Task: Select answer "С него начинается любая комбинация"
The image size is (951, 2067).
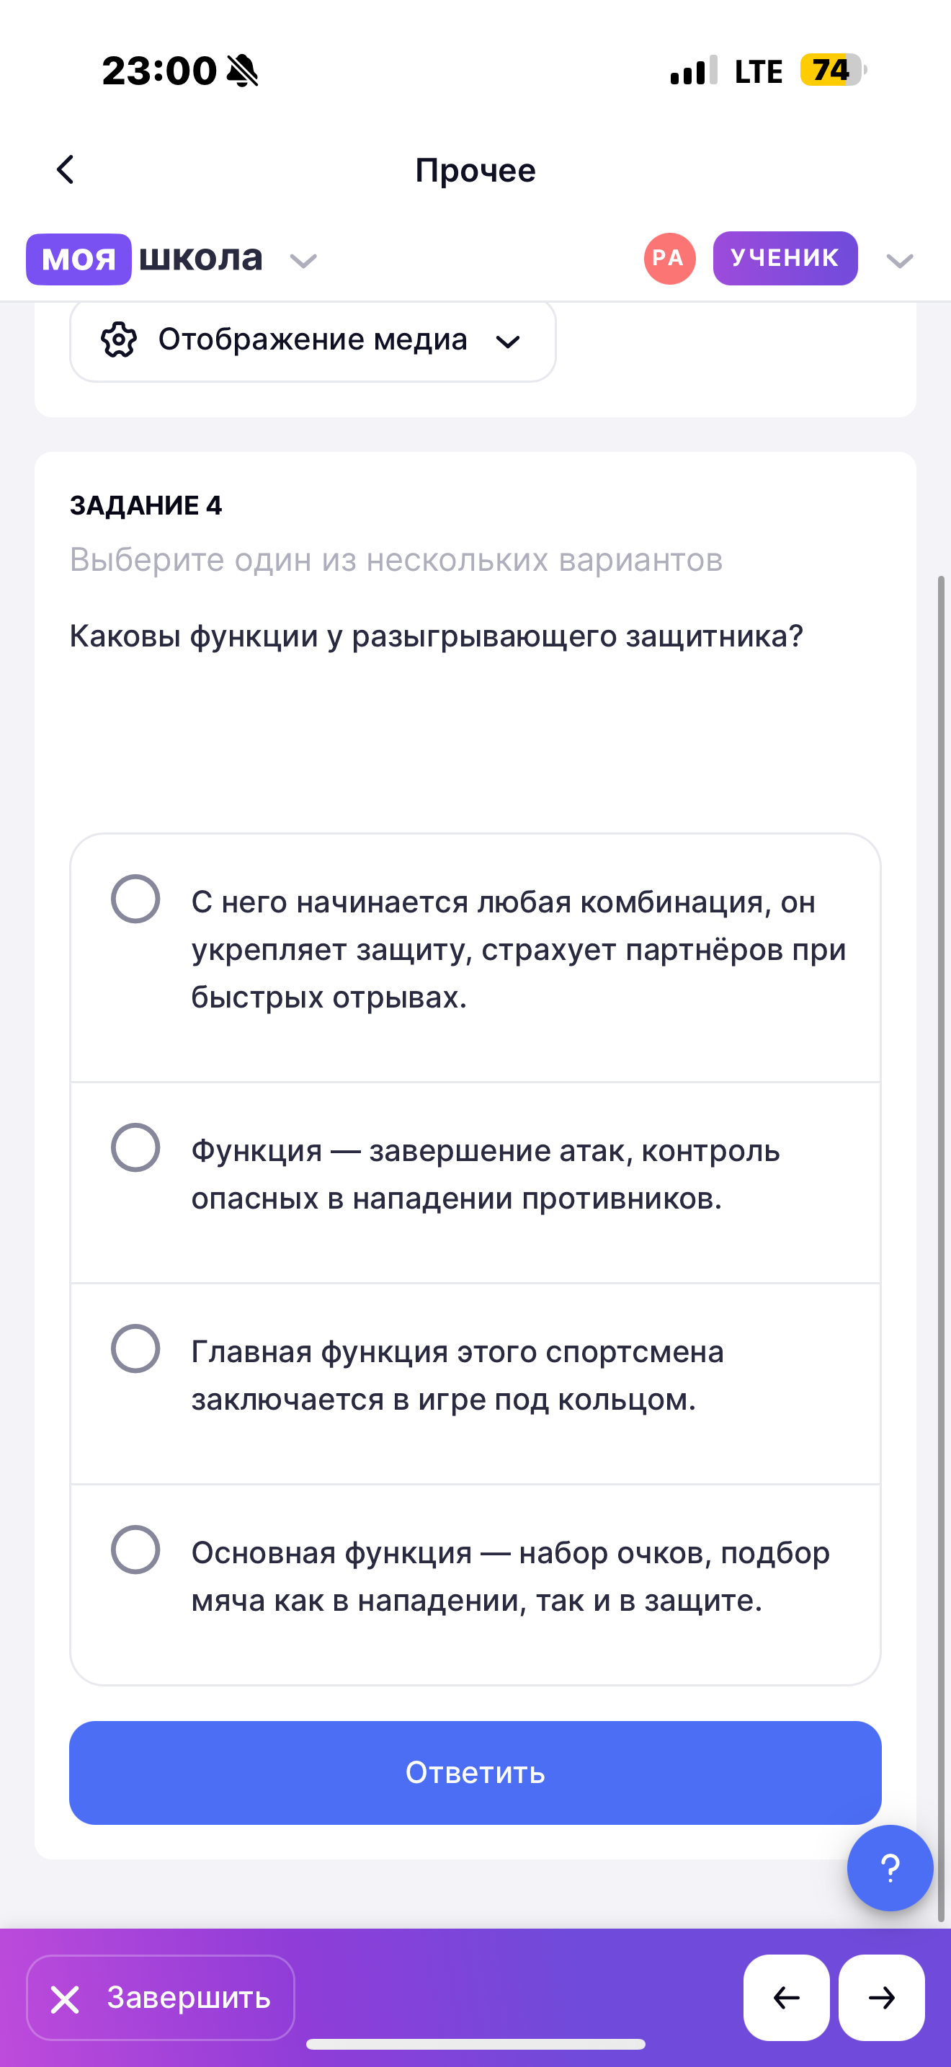Action: pos(135,899)
